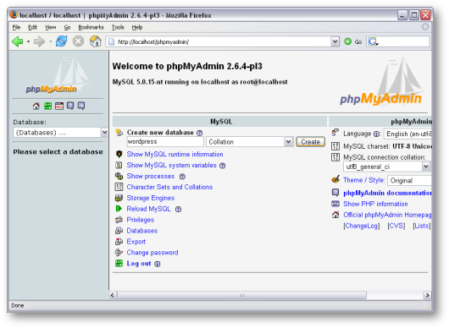Screen dimensions: 449x328
Task: Open the ChangeLog link
Action: pyautogui.click(x=362, y=226)
